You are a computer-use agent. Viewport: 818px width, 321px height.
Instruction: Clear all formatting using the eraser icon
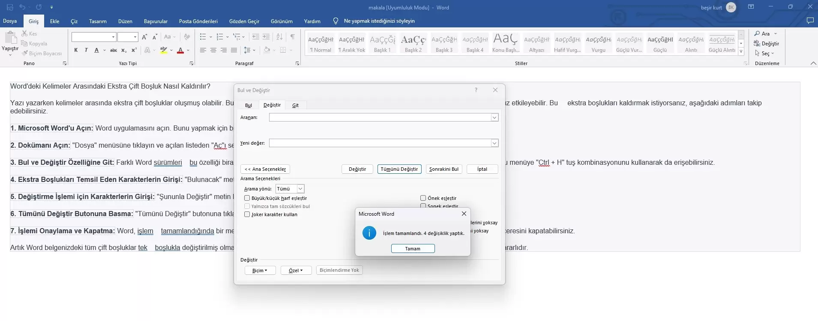[x=187, y=37]
